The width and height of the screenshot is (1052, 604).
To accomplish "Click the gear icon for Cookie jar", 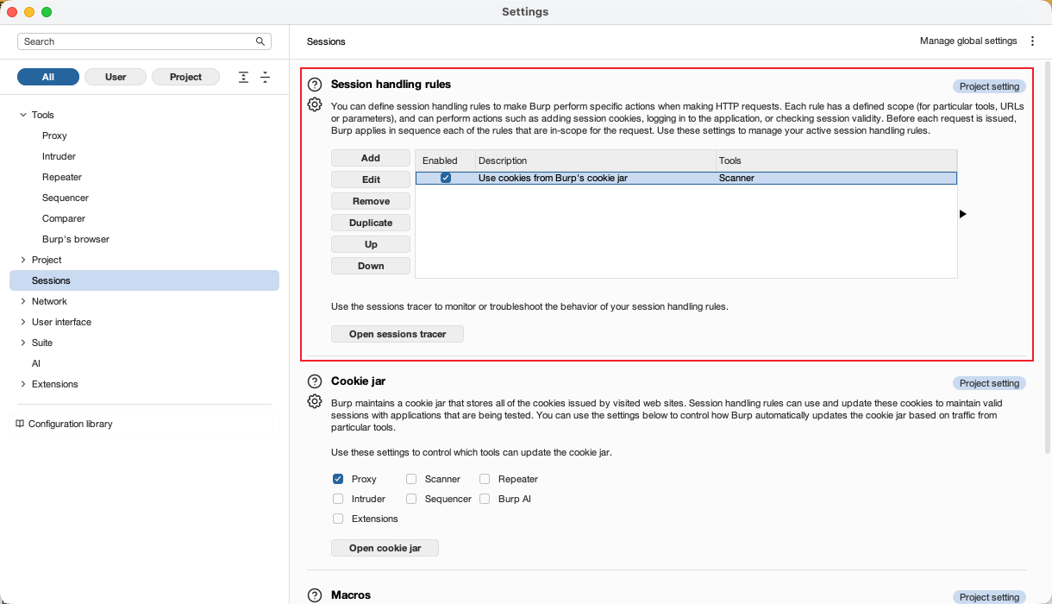I will click(315, 401).
